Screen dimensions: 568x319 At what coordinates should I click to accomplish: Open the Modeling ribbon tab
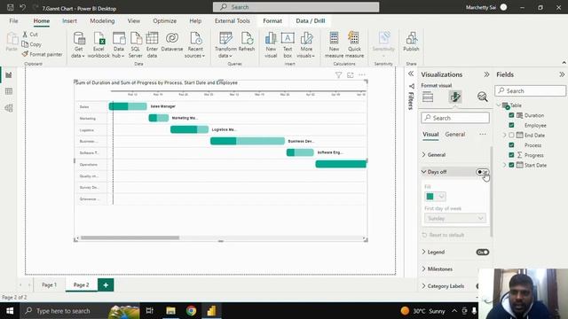[102, 21]
